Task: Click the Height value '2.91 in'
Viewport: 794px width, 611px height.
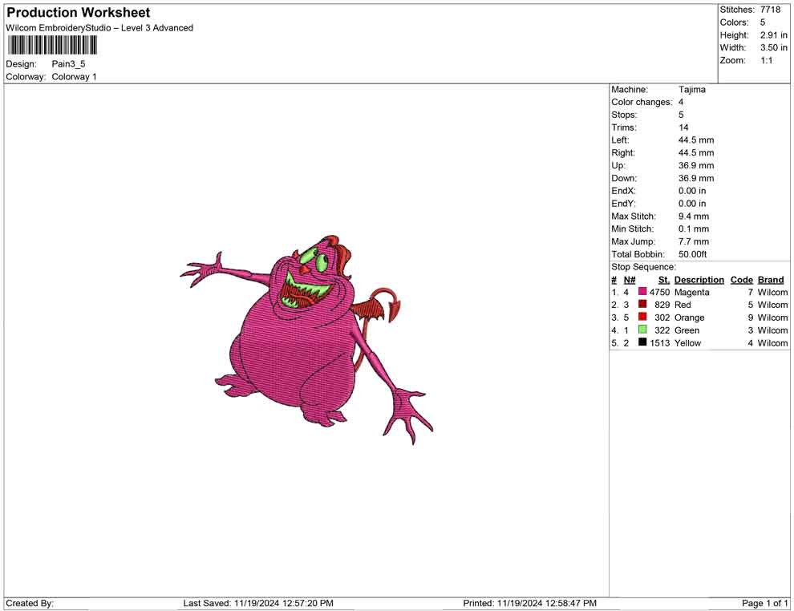Action: coord(774,35)
